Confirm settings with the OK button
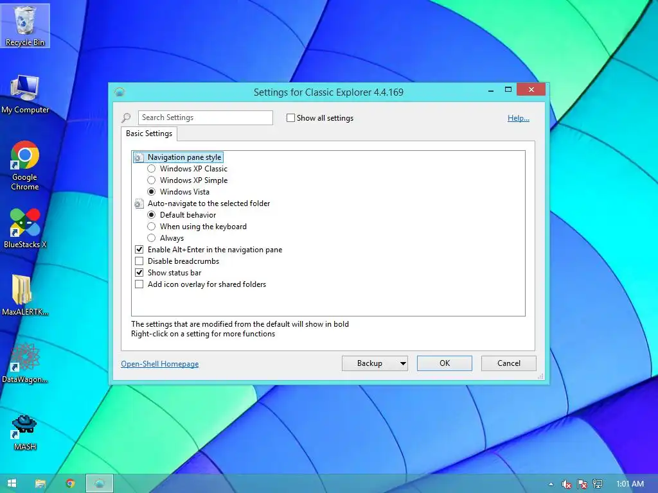The width and height of the screenshot is (658, 493). click(445, 363)
